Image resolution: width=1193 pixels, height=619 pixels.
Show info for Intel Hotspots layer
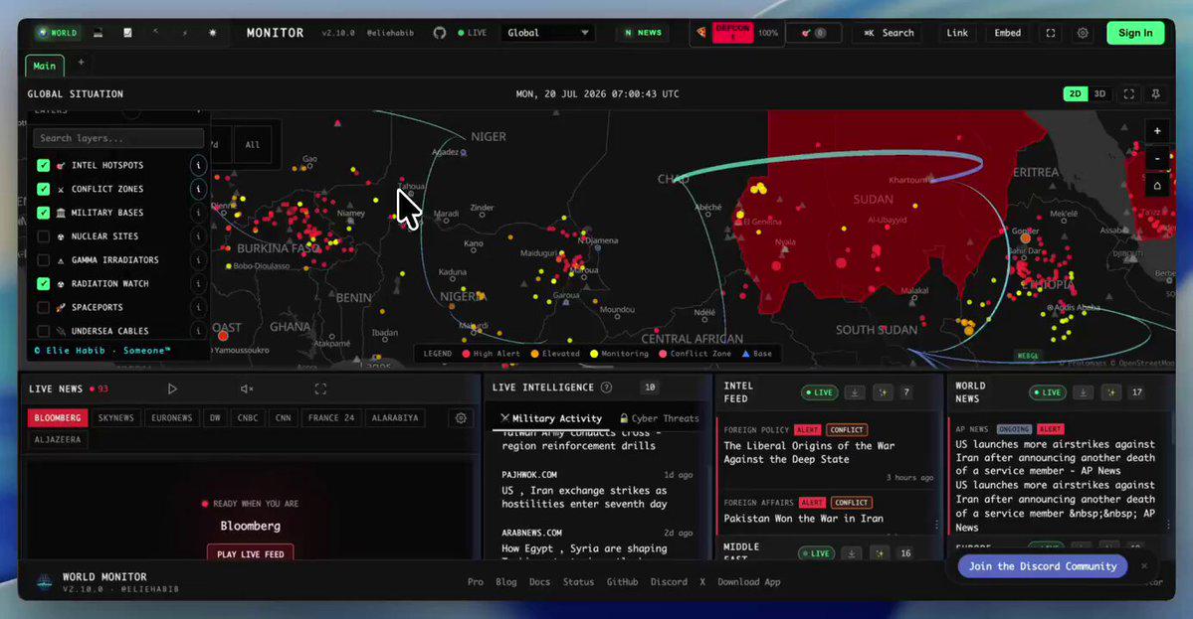point(198,165)
